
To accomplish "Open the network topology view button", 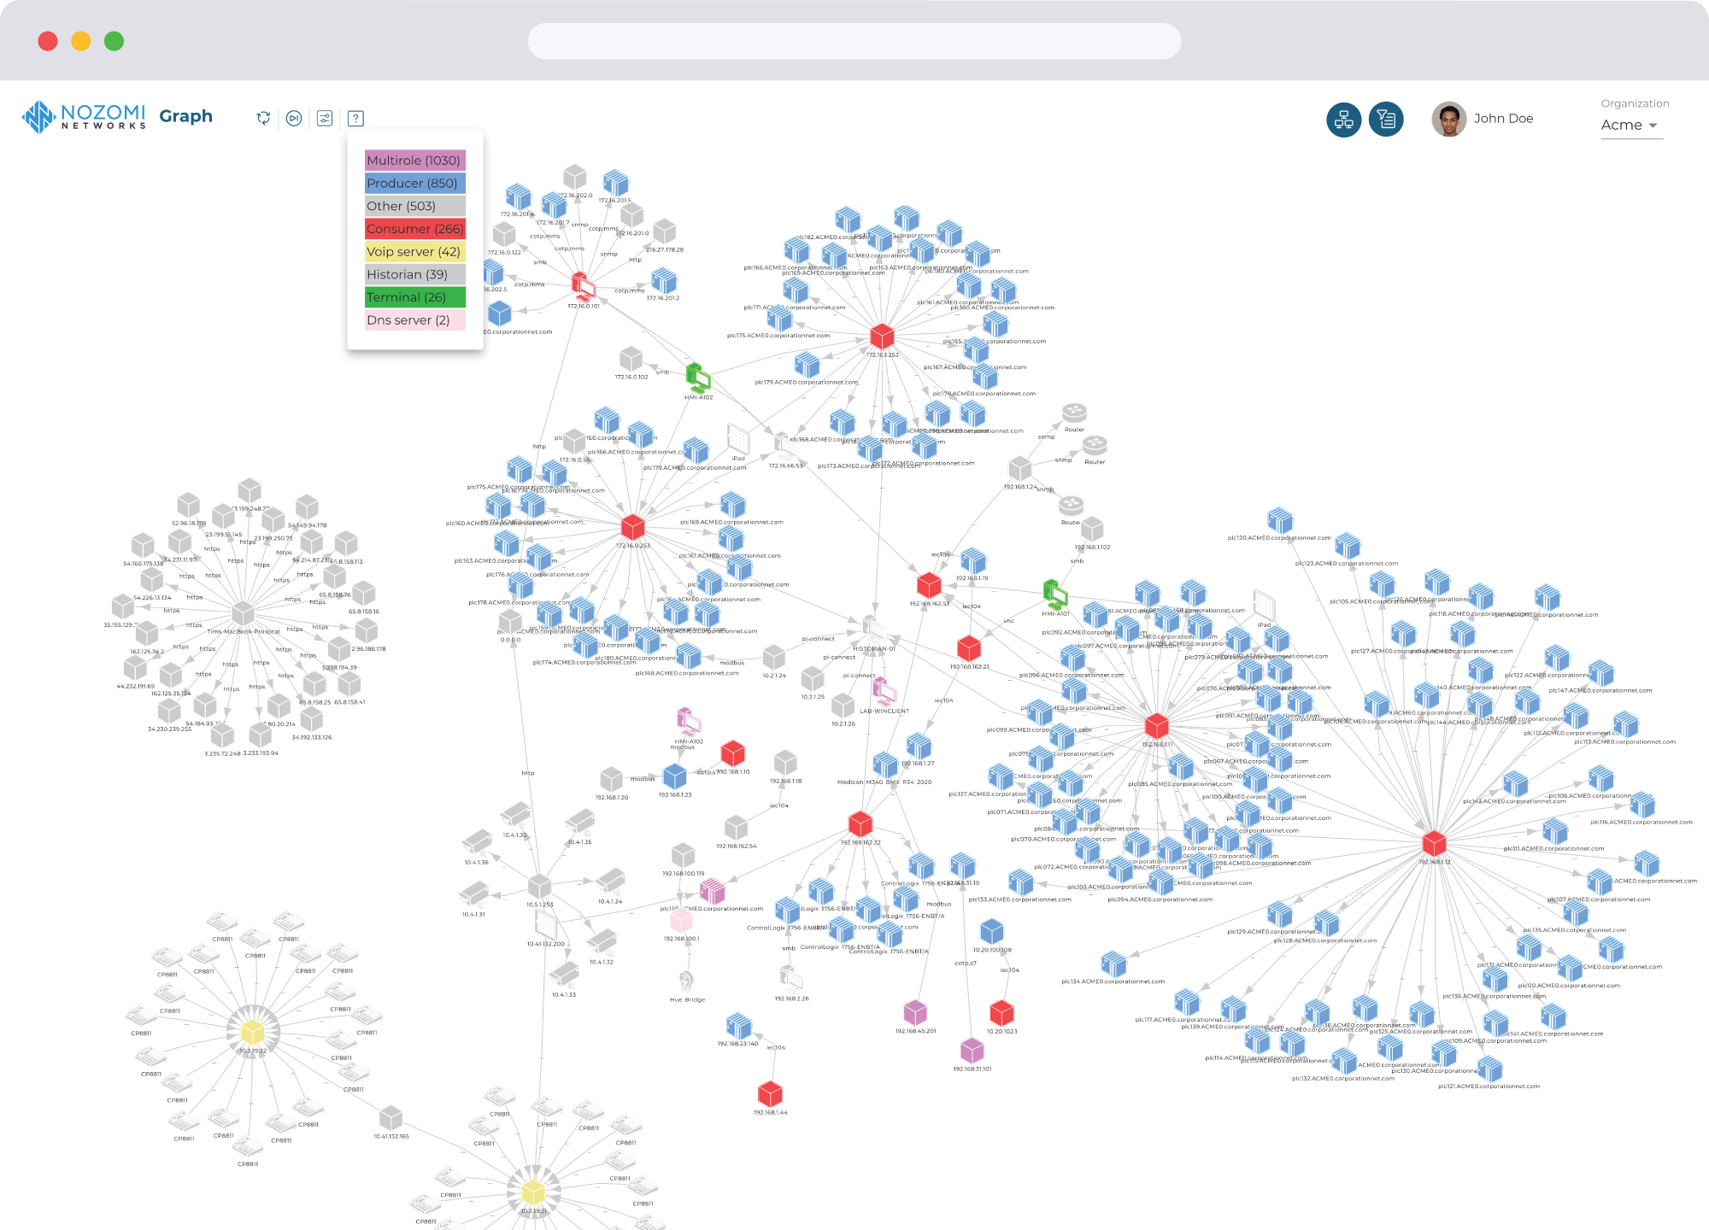I will pos(1343,120).
